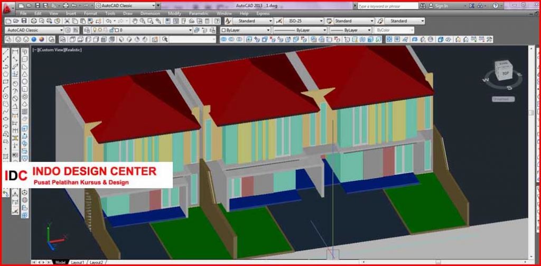
Task: Click the Table Style icon
Action: pos(329,21)
